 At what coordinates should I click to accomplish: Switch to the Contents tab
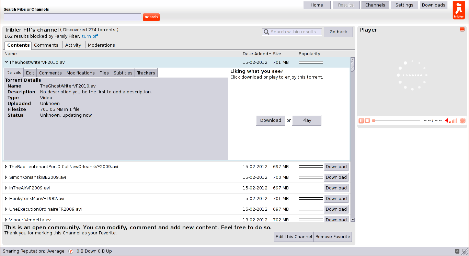coord(18,45)
